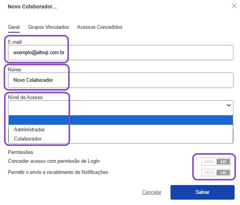Focus the E-mail input field

[121, 53]
